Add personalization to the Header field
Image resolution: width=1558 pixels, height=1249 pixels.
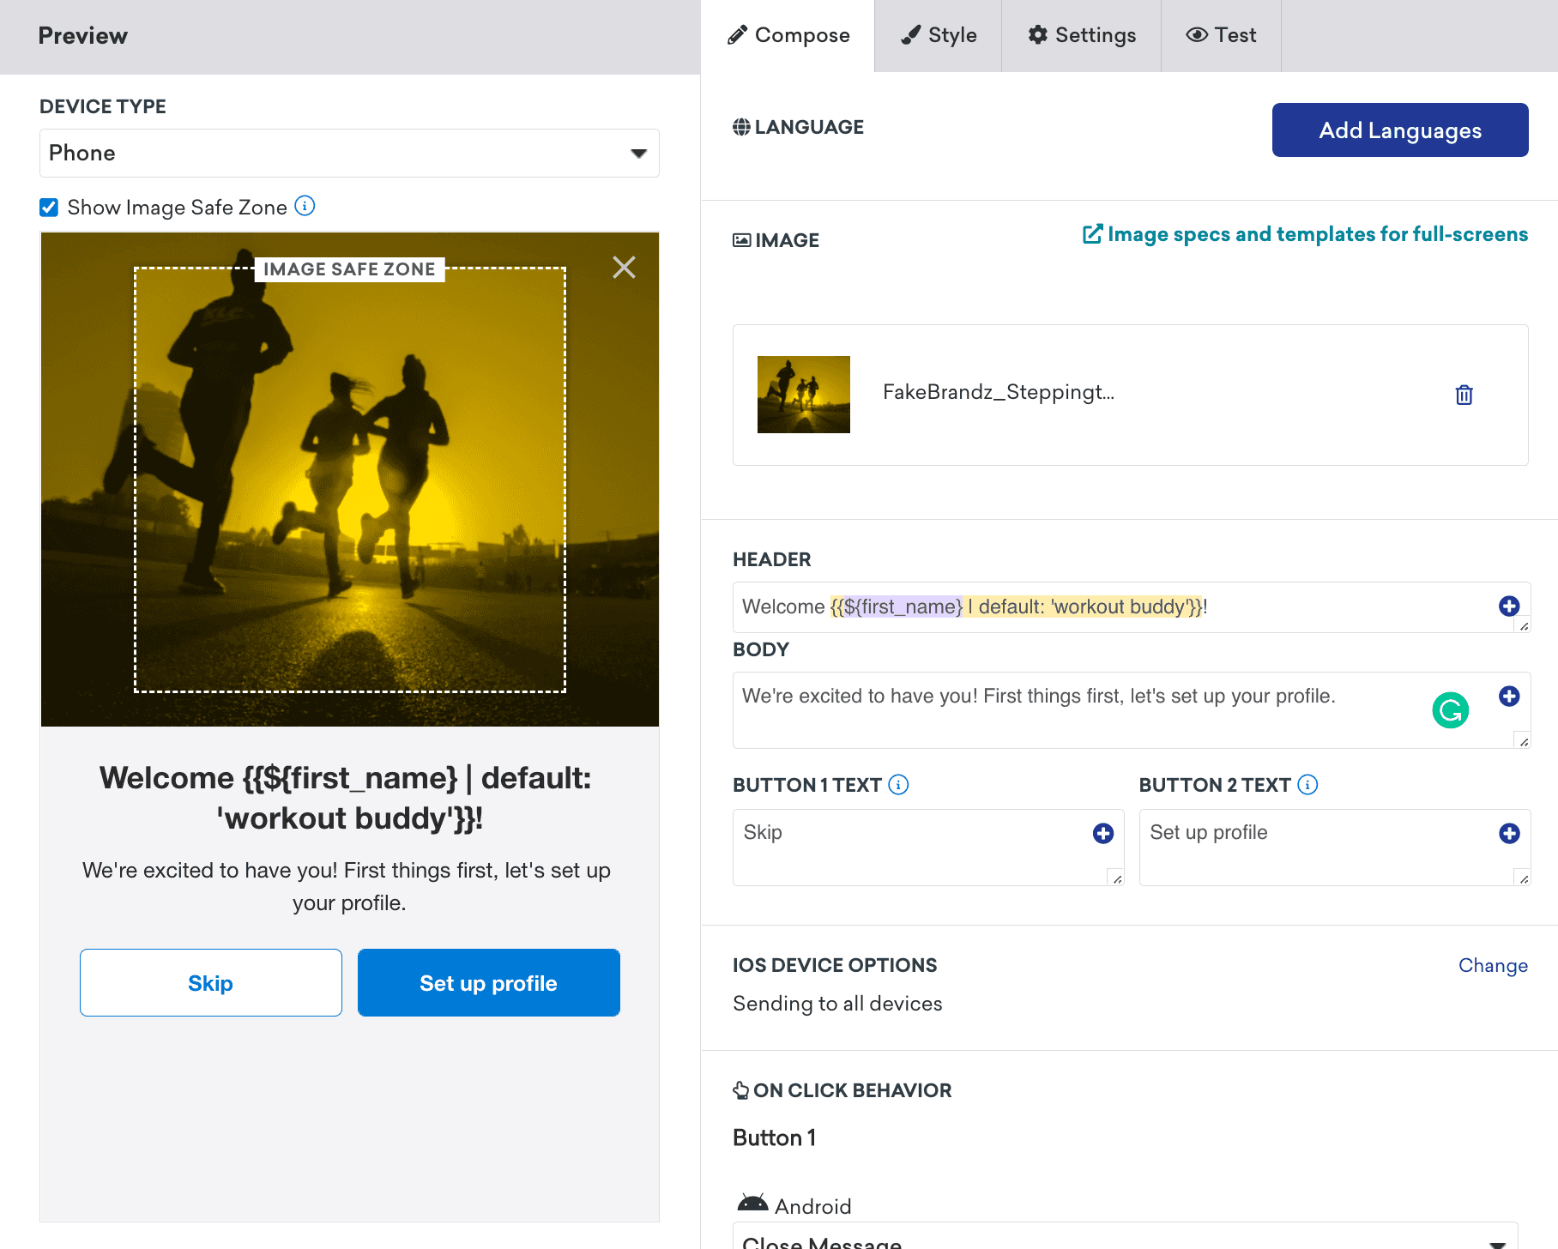point(1508,606)
